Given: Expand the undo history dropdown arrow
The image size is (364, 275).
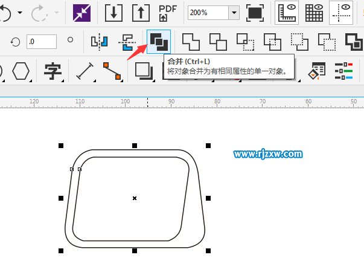Looking at the screenshot, I should (20, 13).
